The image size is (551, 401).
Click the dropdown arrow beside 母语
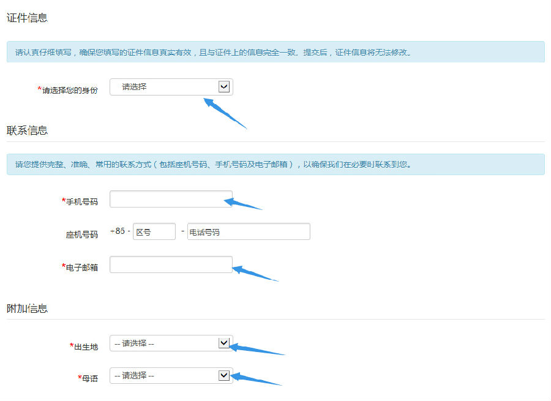pyautogui.click(x=225, y=375)
